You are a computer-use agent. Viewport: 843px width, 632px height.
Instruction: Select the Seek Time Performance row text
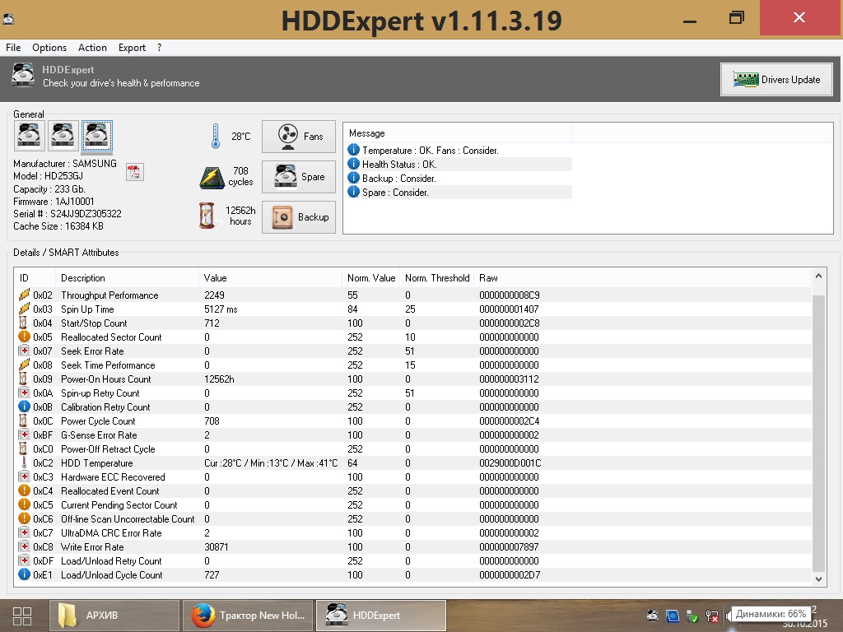[108, 365]
